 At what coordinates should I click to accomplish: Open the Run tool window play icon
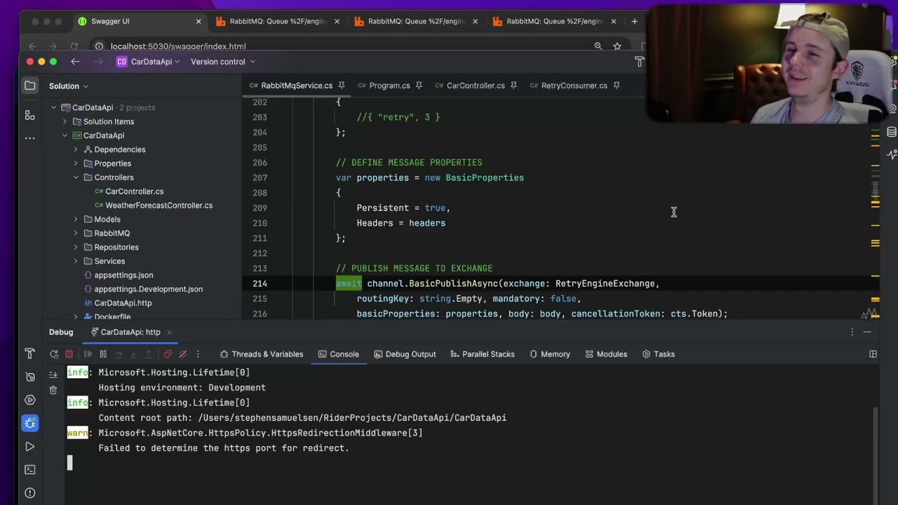tap(29, 446)
